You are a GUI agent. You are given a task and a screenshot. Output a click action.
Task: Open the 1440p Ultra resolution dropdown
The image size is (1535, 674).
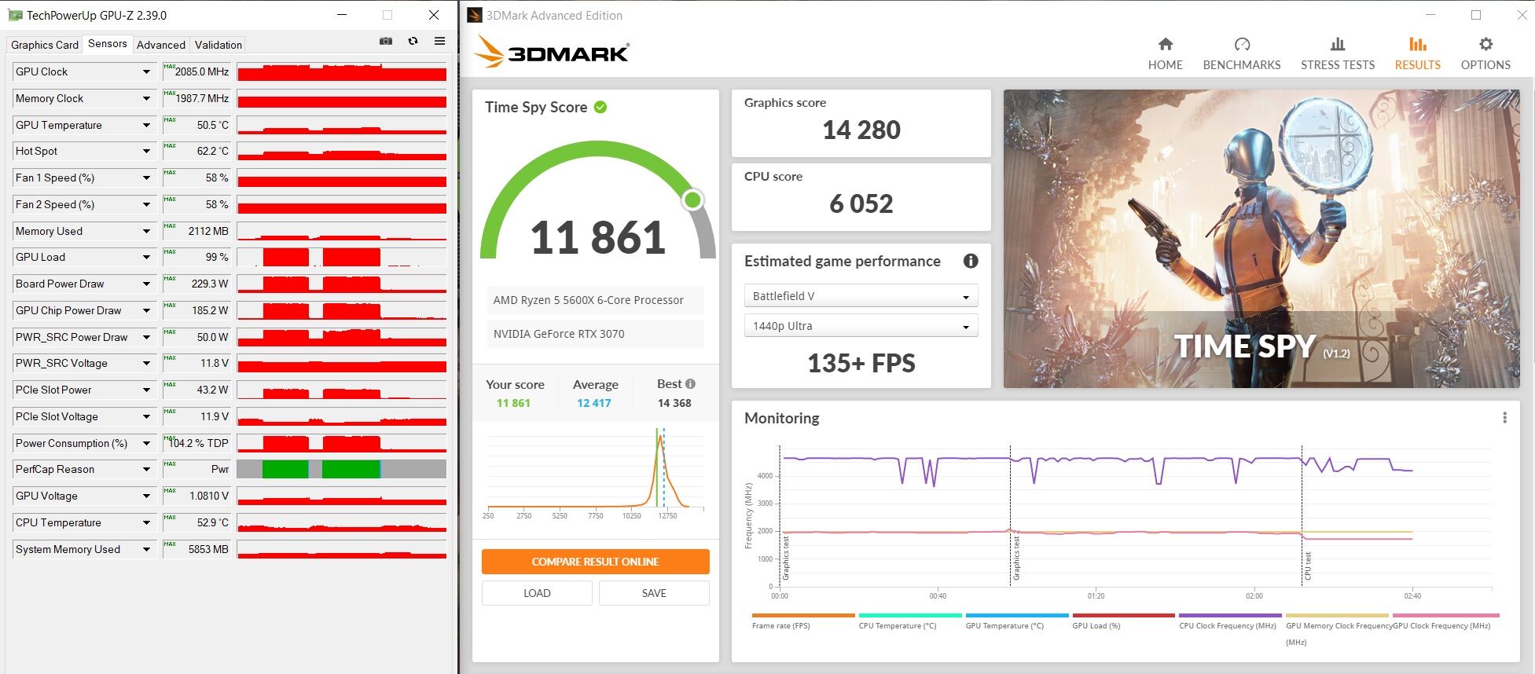(861, 326)
